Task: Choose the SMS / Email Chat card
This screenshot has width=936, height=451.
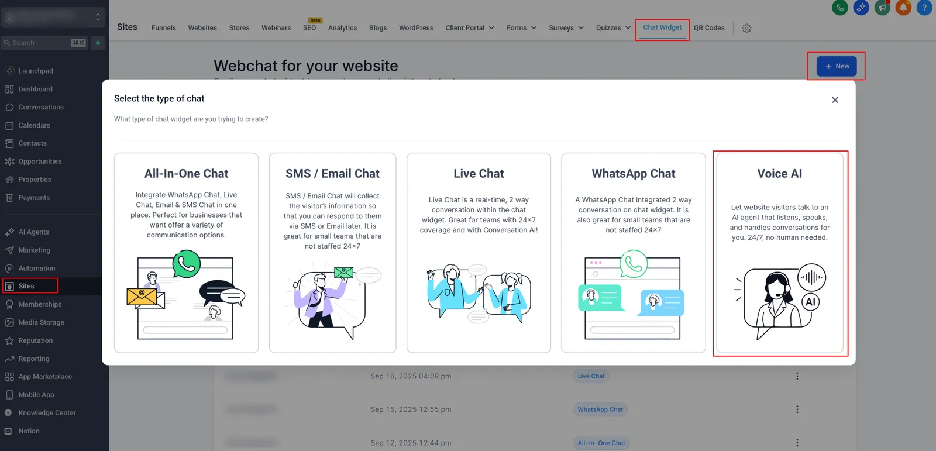Action: pyautogui.click(x=332, y=253)
